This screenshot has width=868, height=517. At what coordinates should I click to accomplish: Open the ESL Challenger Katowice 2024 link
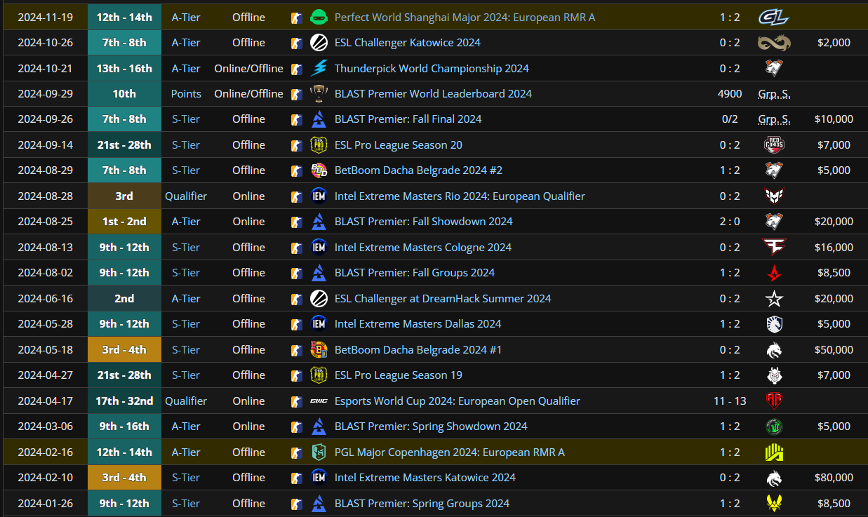tap(408, 43)
